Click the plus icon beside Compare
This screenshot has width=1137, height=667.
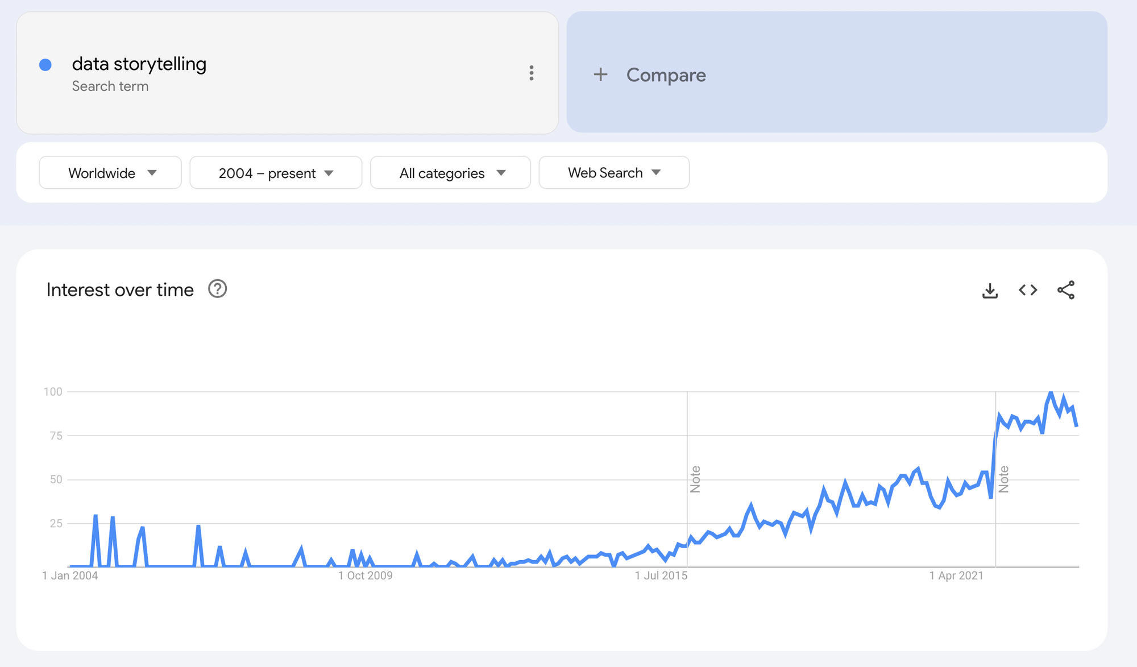tap(600, 74)
